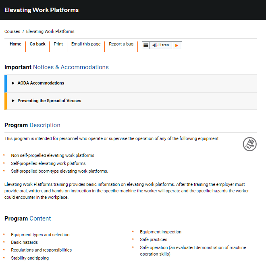Image resolution: width=266 pixels, height=268 pixels.
Task: Open the Report a bug link
Action: pos(121,44)
